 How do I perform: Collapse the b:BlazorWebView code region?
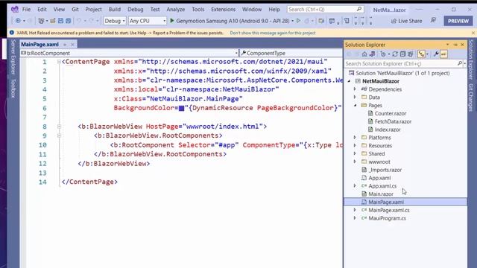click(x=59, y=127)
